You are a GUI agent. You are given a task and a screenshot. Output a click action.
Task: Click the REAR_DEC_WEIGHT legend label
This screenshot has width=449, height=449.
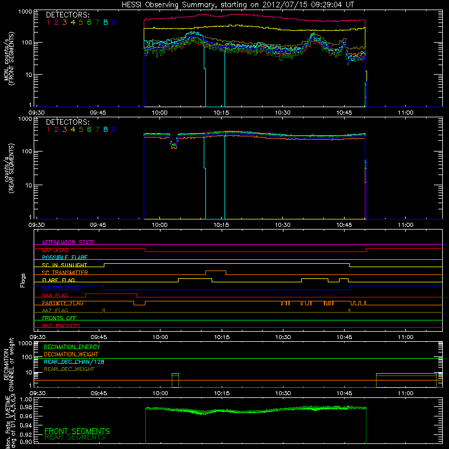[69, 369]
